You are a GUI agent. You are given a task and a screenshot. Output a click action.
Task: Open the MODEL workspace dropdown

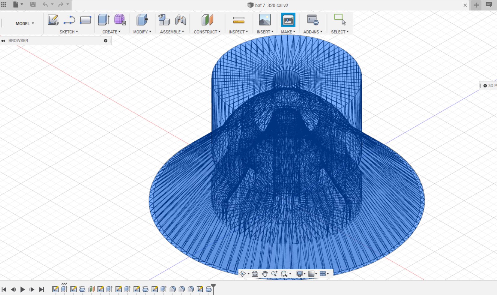pyautogui.click(x=25, y=23)
